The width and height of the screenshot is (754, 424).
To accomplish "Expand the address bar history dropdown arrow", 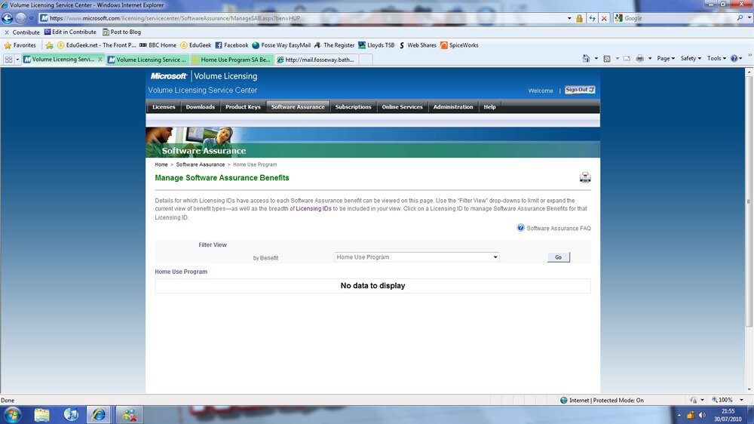I will [569, 18].
